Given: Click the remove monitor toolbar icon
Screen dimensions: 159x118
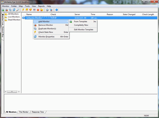Looking at the screenshot, I should tap(7, 10).
